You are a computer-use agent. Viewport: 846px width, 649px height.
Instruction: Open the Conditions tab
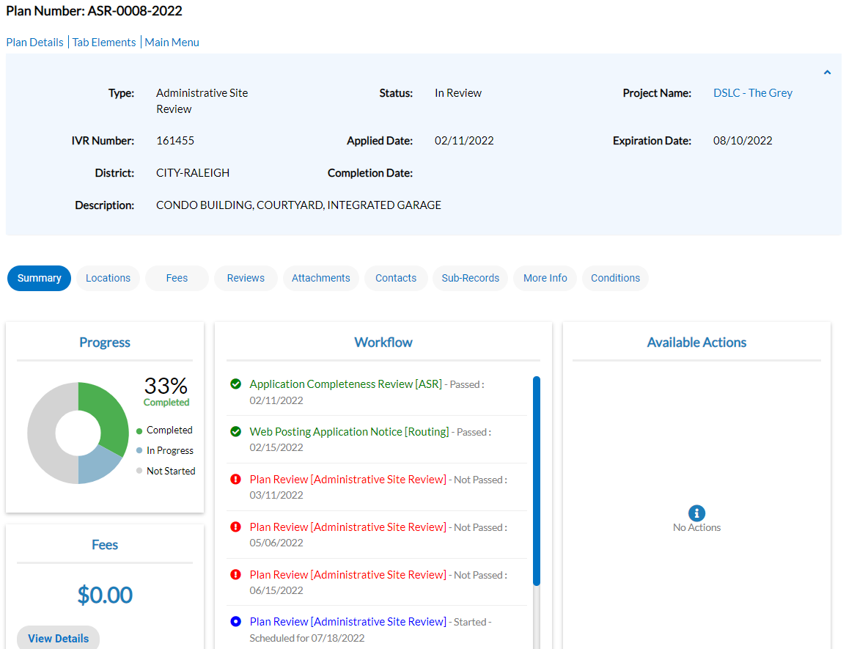(x=615, y=278)
